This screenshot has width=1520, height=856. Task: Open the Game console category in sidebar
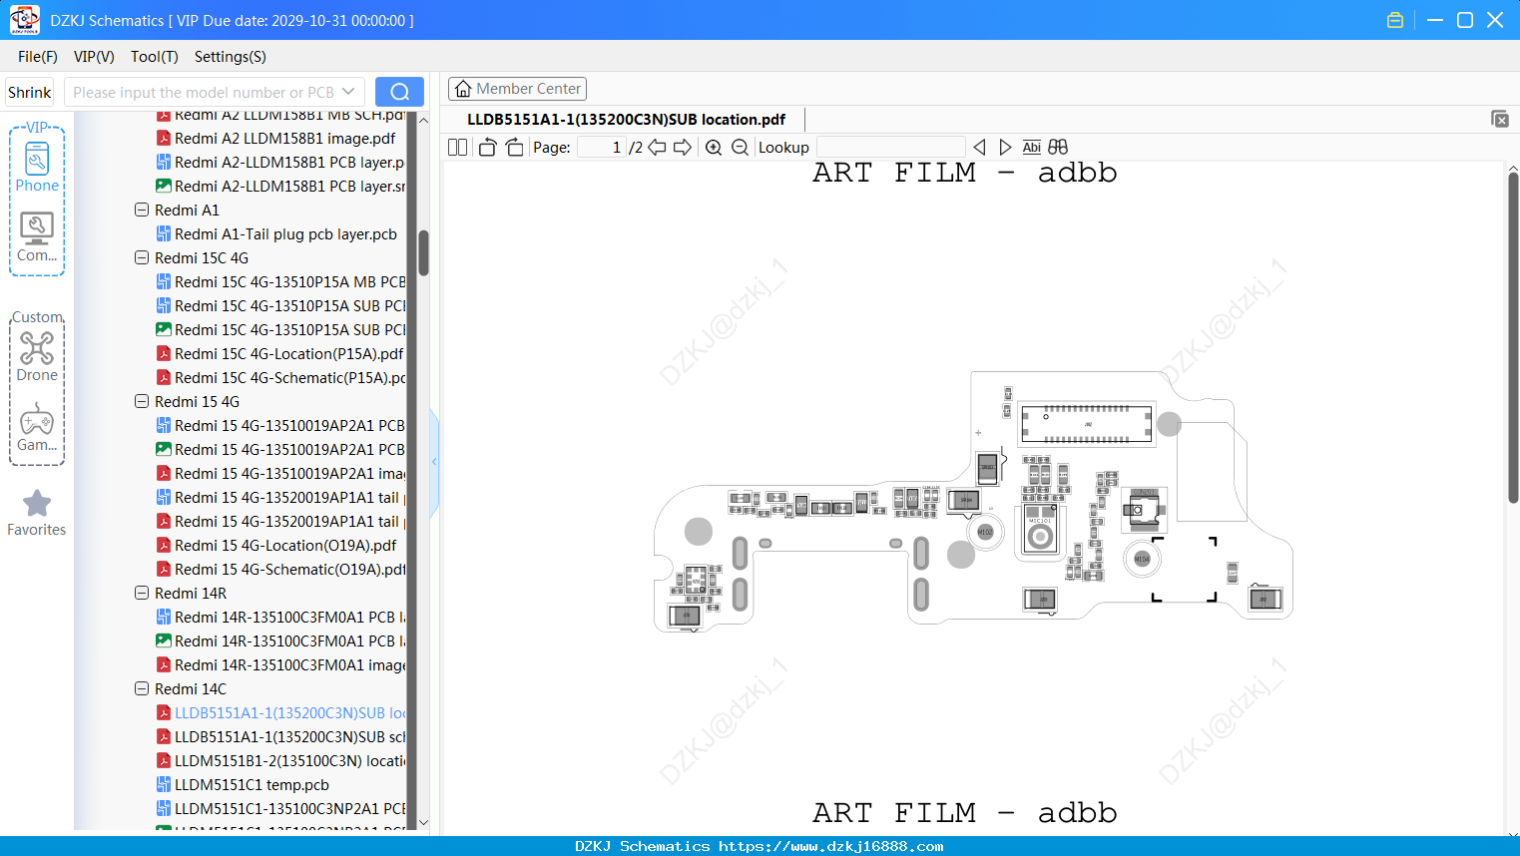pyautogui.click(x=37, y=427)
